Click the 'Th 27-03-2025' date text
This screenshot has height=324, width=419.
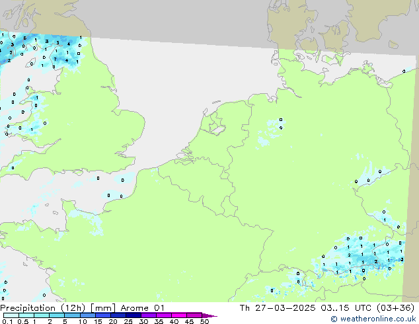[278, 308]
